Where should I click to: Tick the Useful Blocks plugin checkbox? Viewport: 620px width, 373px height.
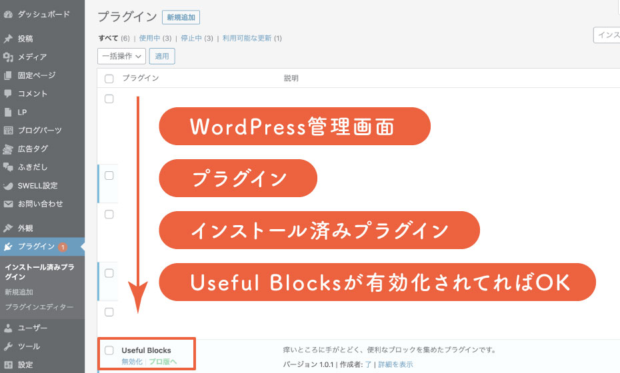click(109, 350)
